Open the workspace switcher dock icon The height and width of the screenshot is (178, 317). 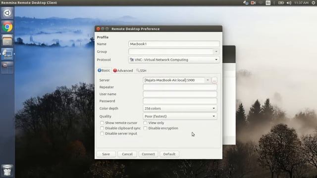coord(7,67)
